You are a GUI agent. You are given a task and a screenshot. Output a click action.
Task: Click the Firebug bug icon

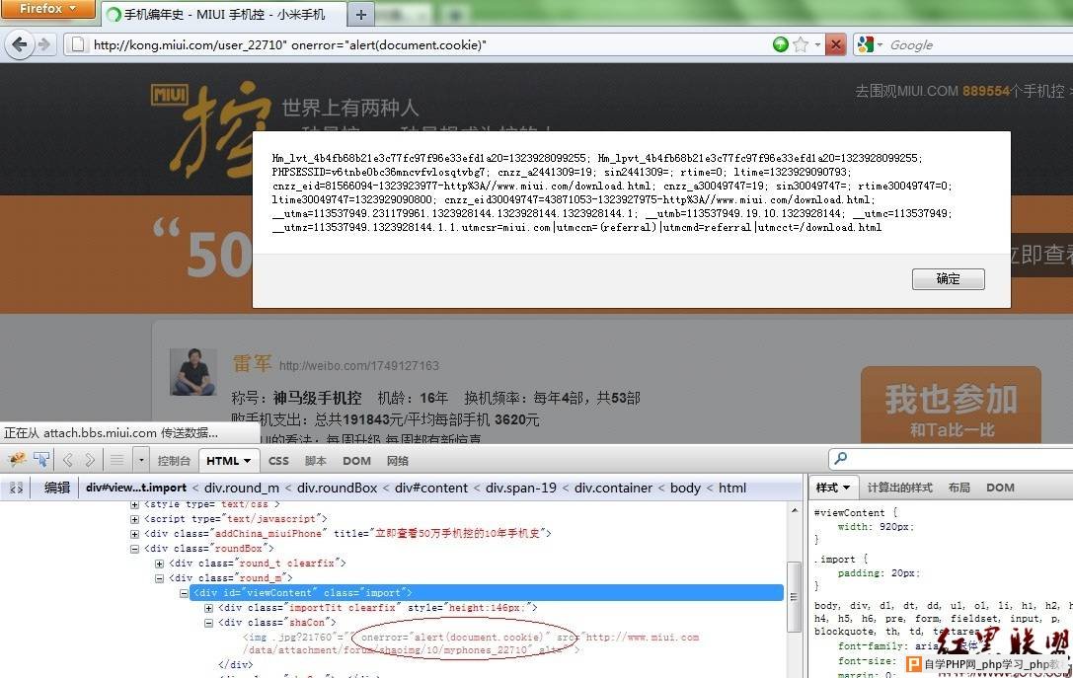(x=17, y=460)
